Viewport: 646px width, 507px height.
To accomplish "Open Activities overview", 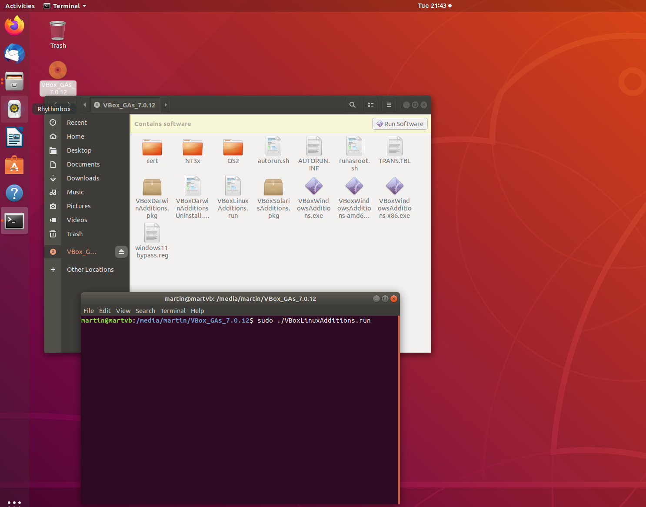I will 20,6.
